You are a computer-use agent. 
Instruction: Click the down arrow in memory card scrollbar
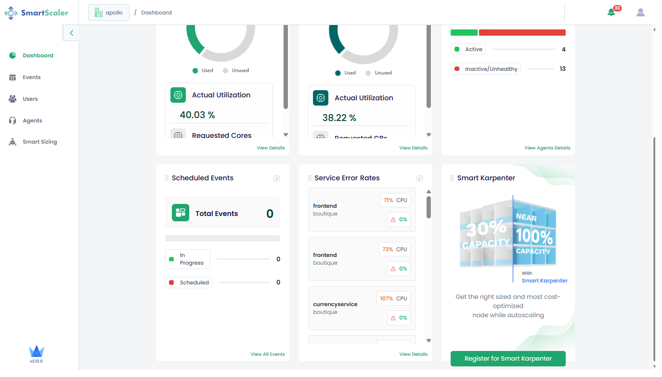coord(428,135)
